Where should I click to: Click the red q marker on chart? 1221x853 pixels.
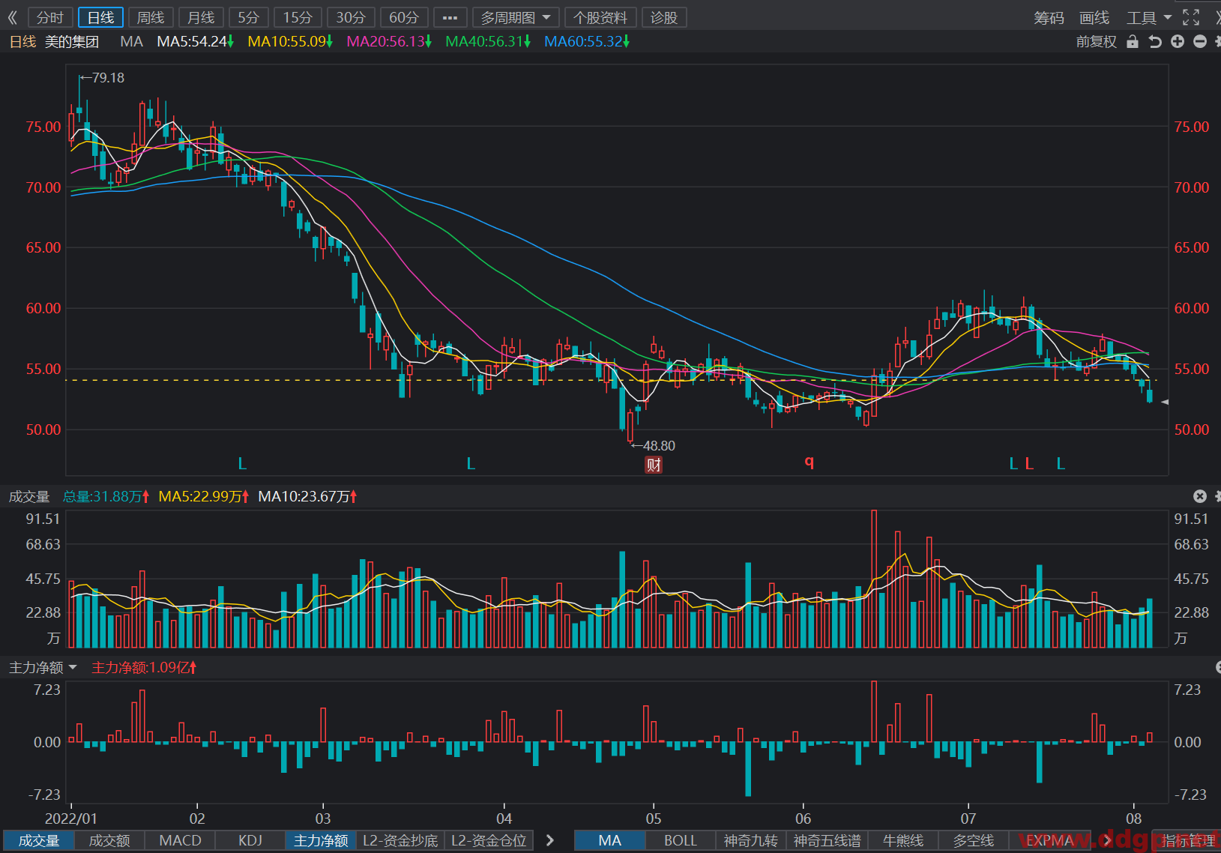(810, 462)
